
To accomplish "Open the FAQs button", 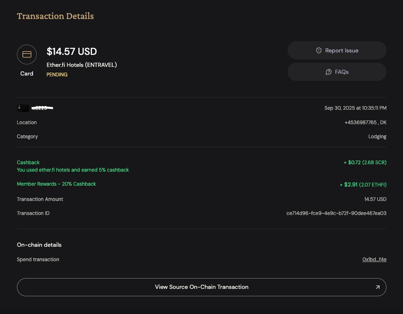I will (337, 72).
